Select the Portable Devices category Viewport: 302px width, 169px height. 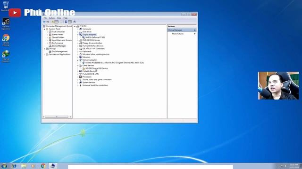90,71
